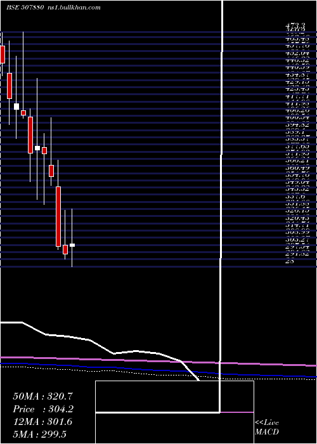
Task: Click the <<Live MACD label
Action: pos(267,428)
